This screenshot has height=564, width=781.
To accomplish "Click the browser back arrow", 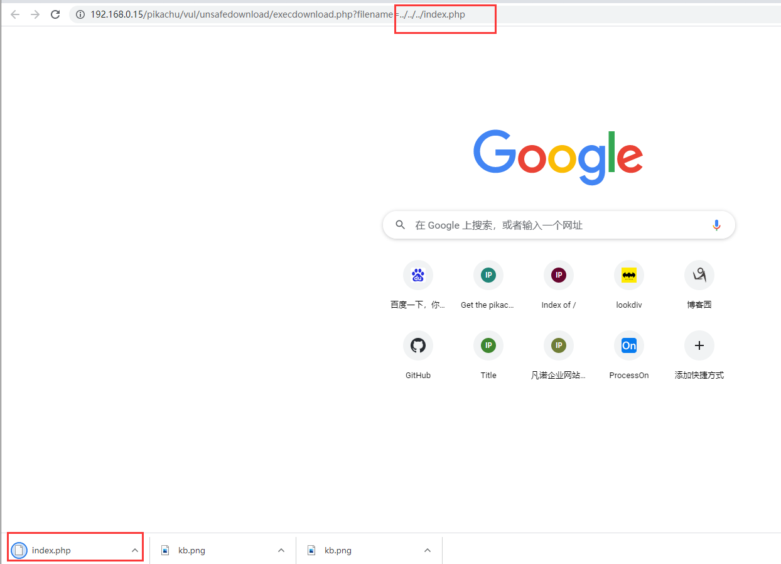I will [x=15, y=14].
